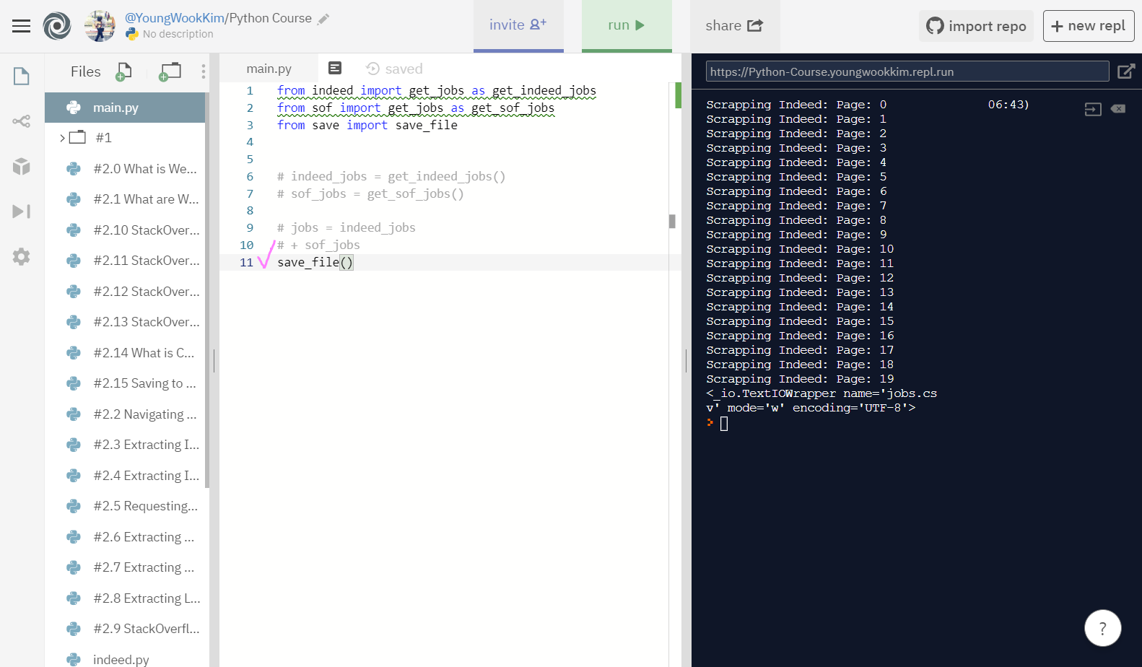
Task: Run the program with run button
Action: tap(627, 25)
